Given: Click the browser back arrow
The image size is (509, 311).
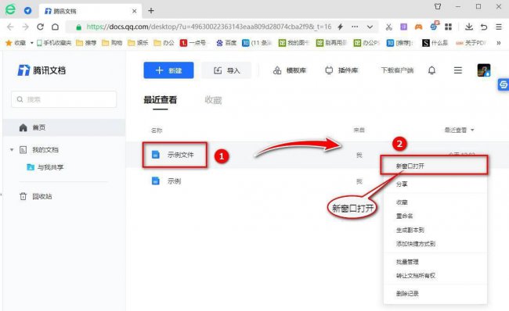Looking at the screenshot, I should (10, 27).
